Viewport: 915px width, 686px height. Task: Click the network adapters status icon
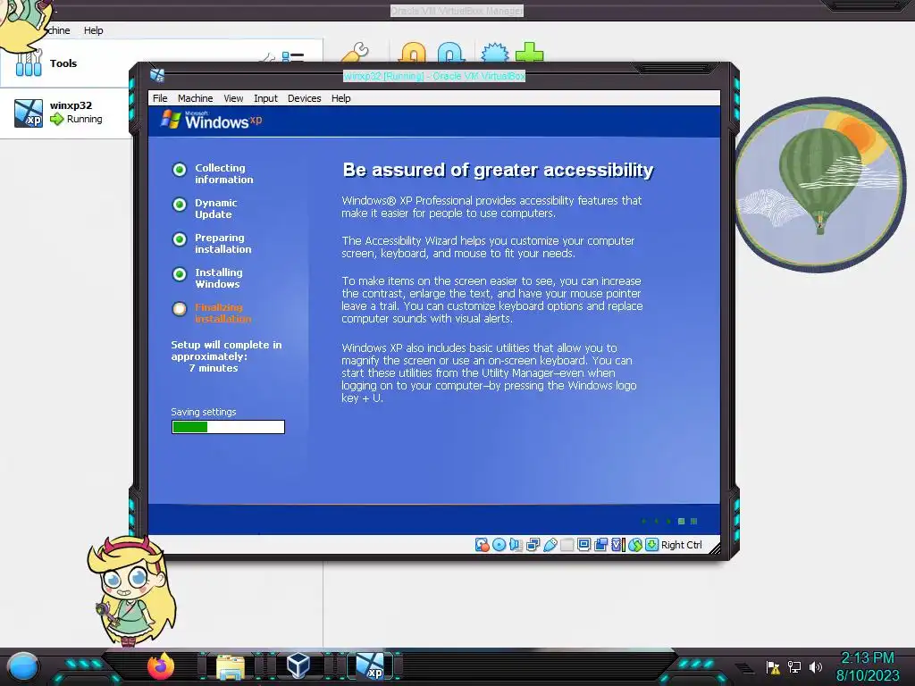coord(533,545)
